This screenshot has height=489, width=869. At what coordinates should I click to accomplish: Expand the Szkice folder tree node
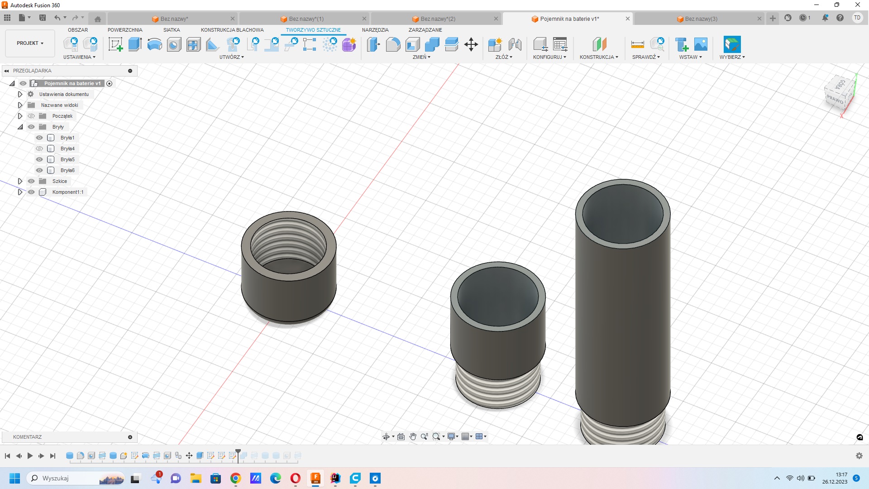coord(20,181)
